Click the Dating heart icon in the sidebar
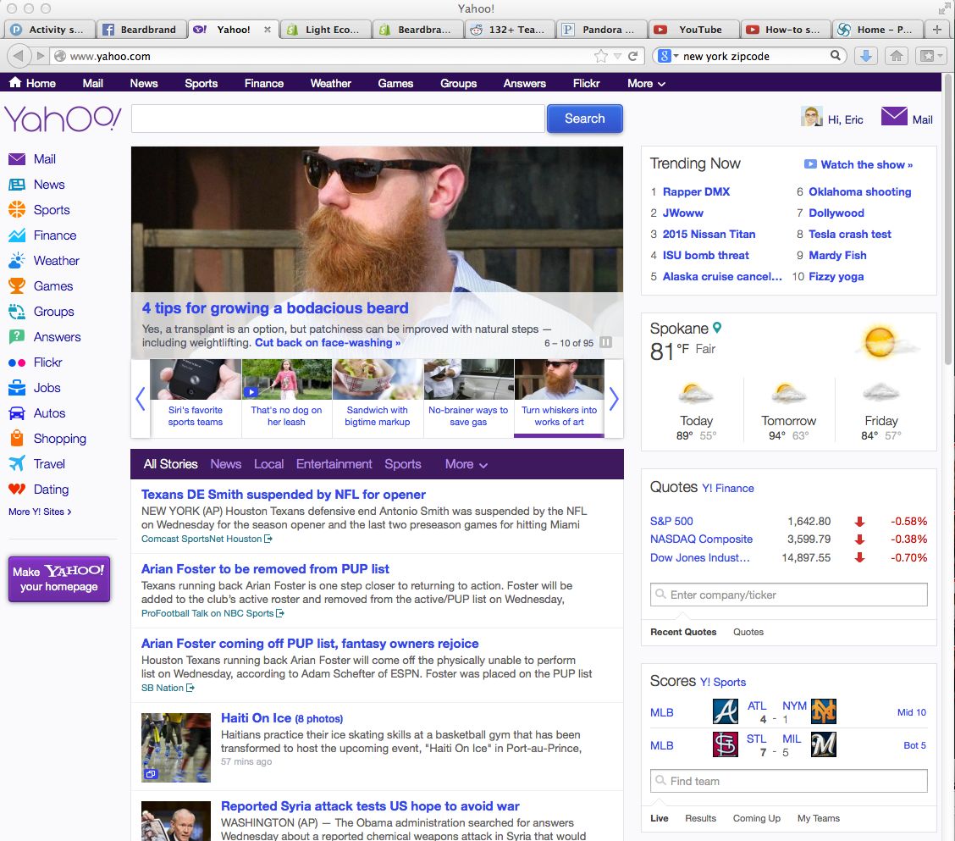955x841 pixels. (x=19, y=489)
